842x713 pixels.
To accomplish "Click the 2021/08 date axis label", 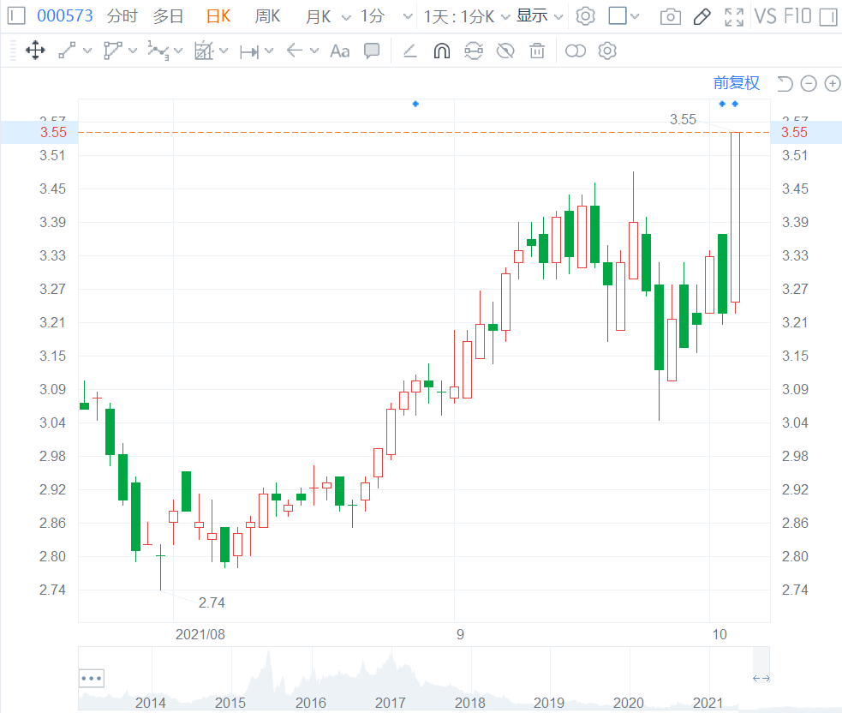I will [x=200, y=634].
